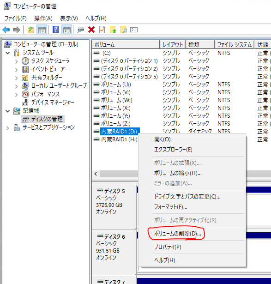This screenshot has width=271, height=284.
Task: Select デバイス マネージャー in the tree
Action: pos(53,103)
